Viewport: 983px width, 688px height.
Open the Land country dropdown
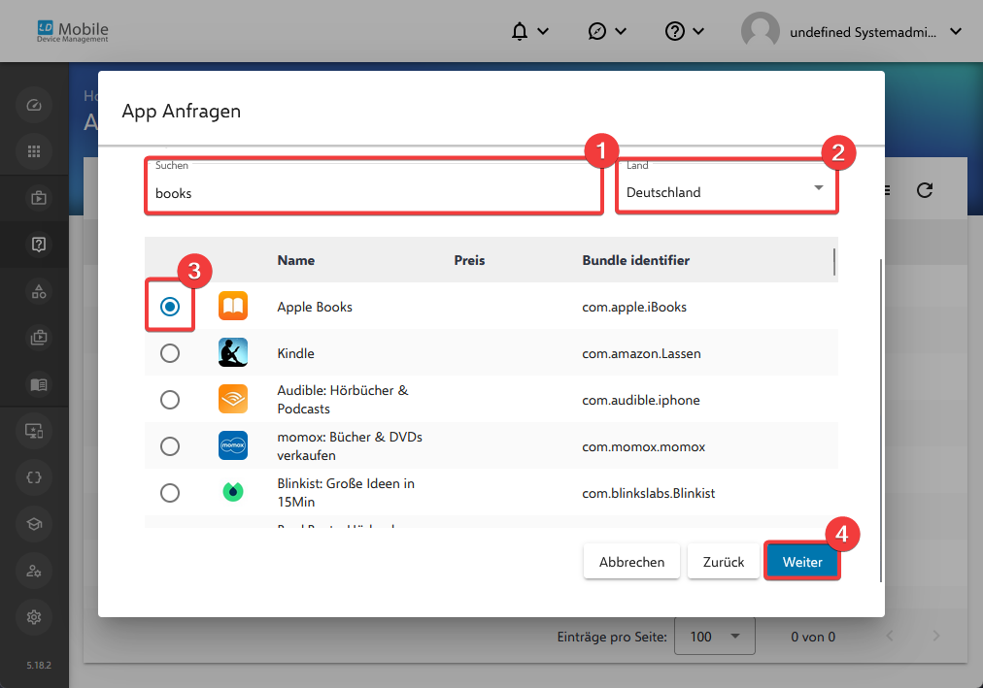point(727,186)
